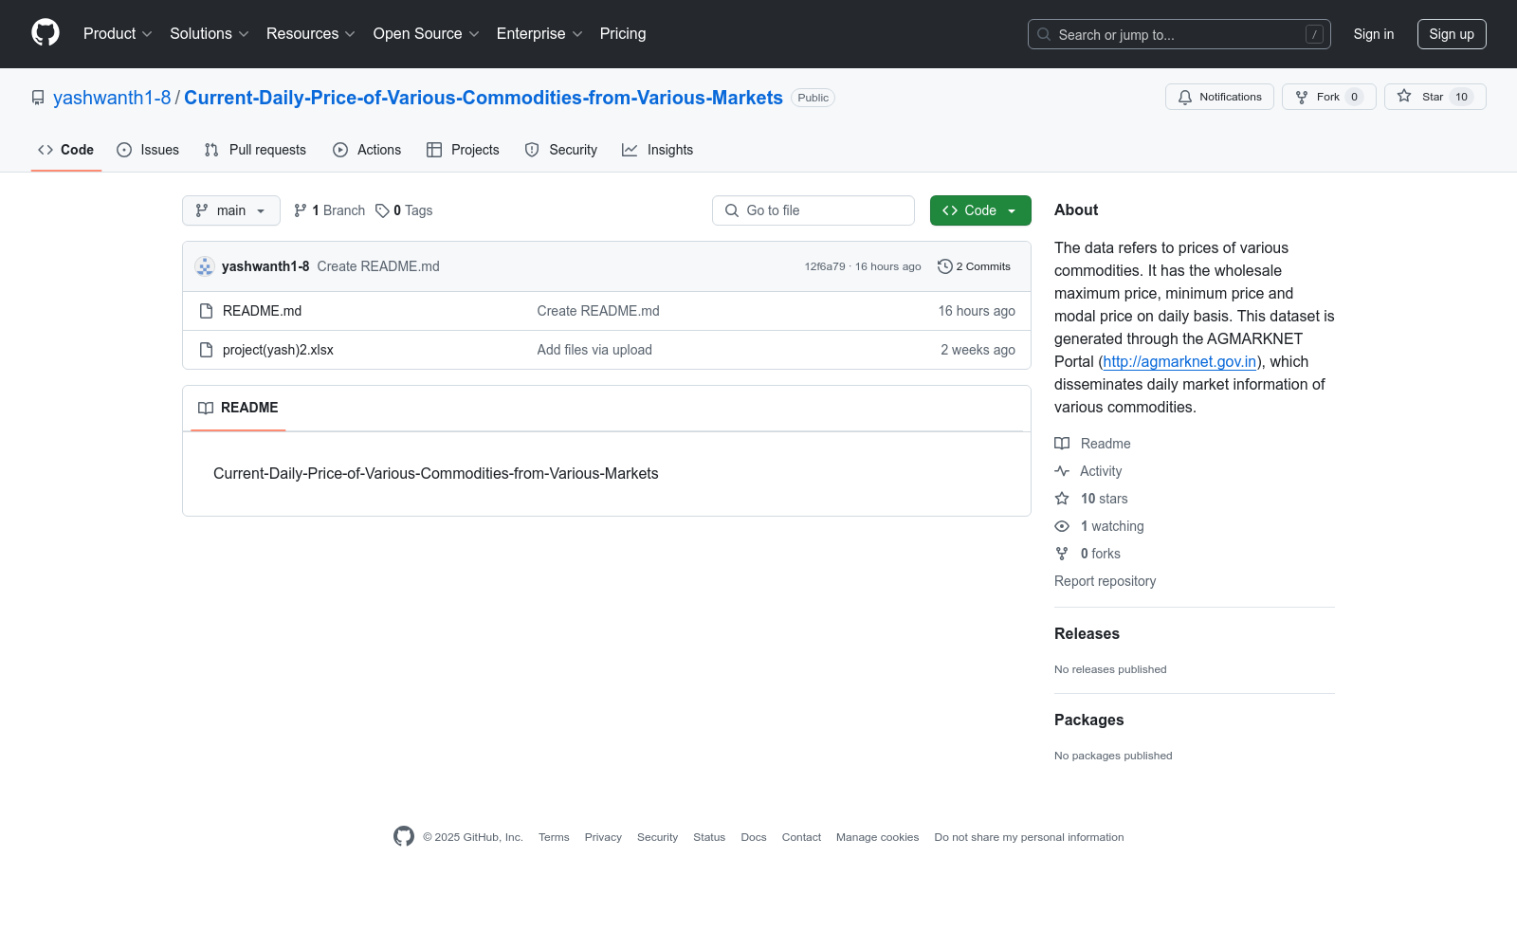This screenshot has height=948, width=1517.
Task: Click the star icon beside 10 stars
Action: pos(1062,499)
